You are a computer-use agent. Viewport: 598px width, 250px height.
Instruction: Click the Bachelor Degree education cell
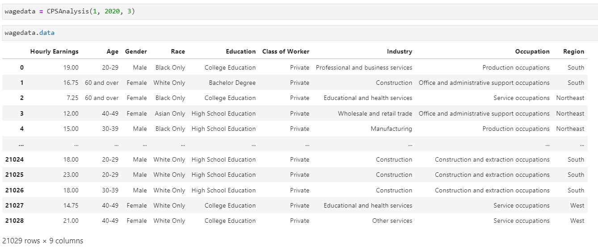tap(232, 83)
